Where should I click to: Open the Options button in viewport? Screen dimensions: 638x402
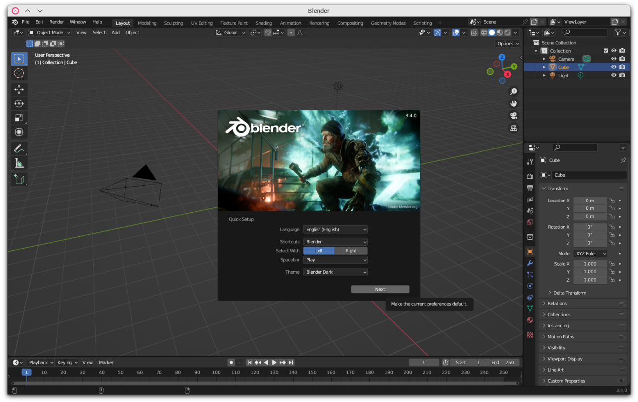508,43
